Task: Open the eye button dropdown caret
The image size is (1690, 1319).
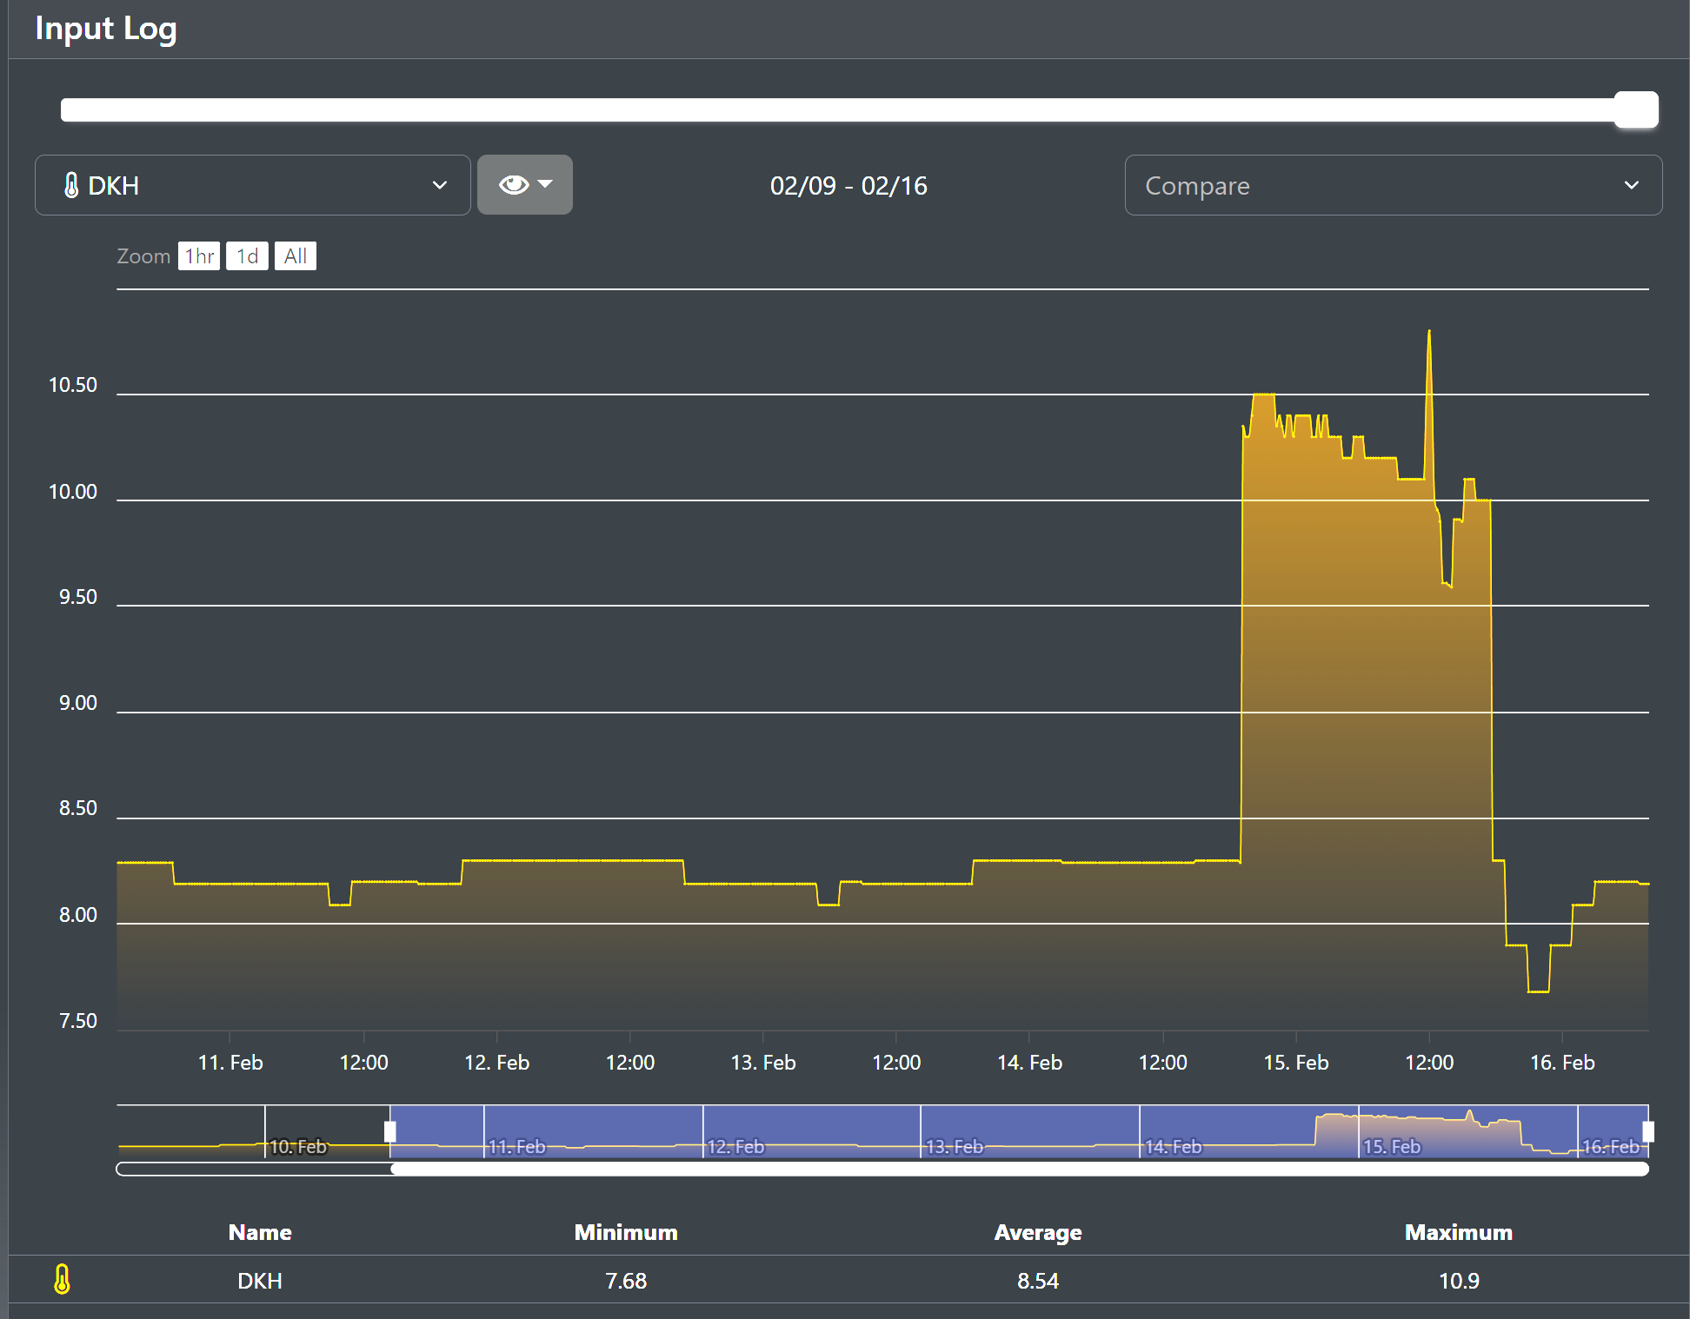Action: pos(546,184)
